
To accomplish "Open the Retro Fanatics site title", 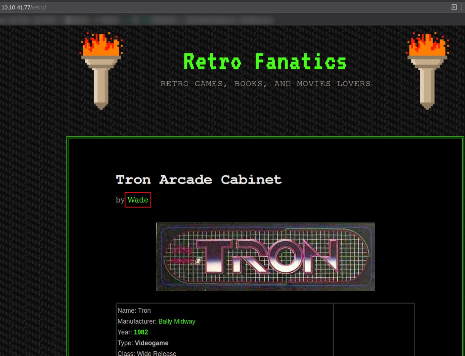I will pyautogui.click(x=265, y=61).
